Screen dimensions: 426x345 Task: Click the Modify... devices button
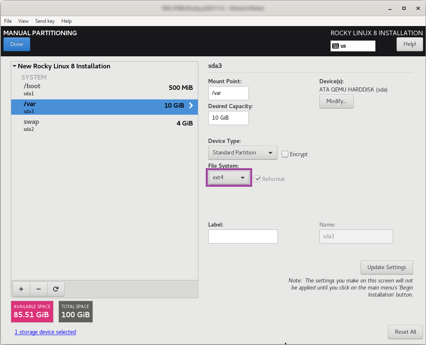tap(336, 101)
